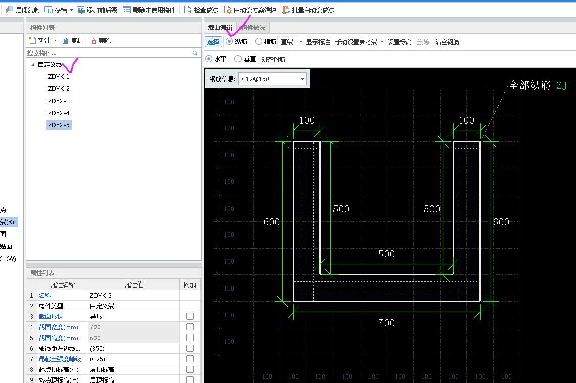Open the 手动设置参考线 dropdown arrow

pyautogui.click(x=382, y=42)
